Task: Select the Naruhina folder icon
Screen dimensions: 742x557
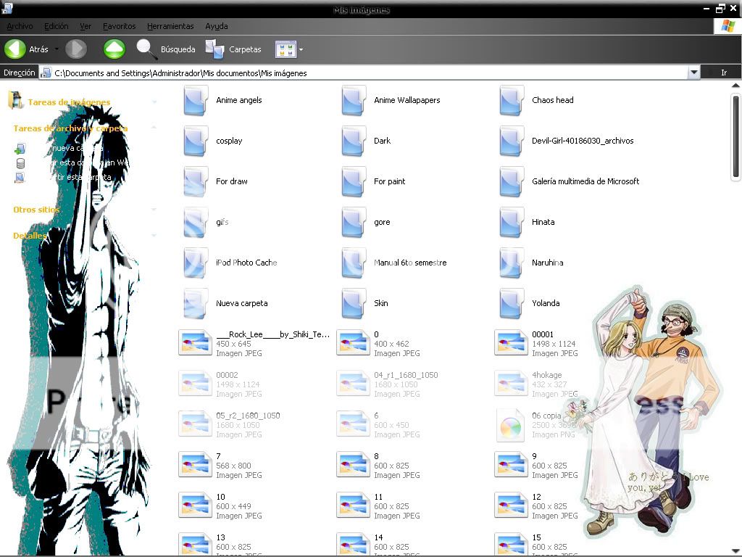Action: (x=511, y=263)
